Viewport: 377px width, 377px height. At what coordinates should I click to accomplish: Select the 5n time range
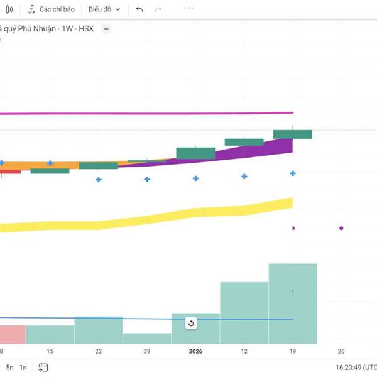[x=10, y=367]
